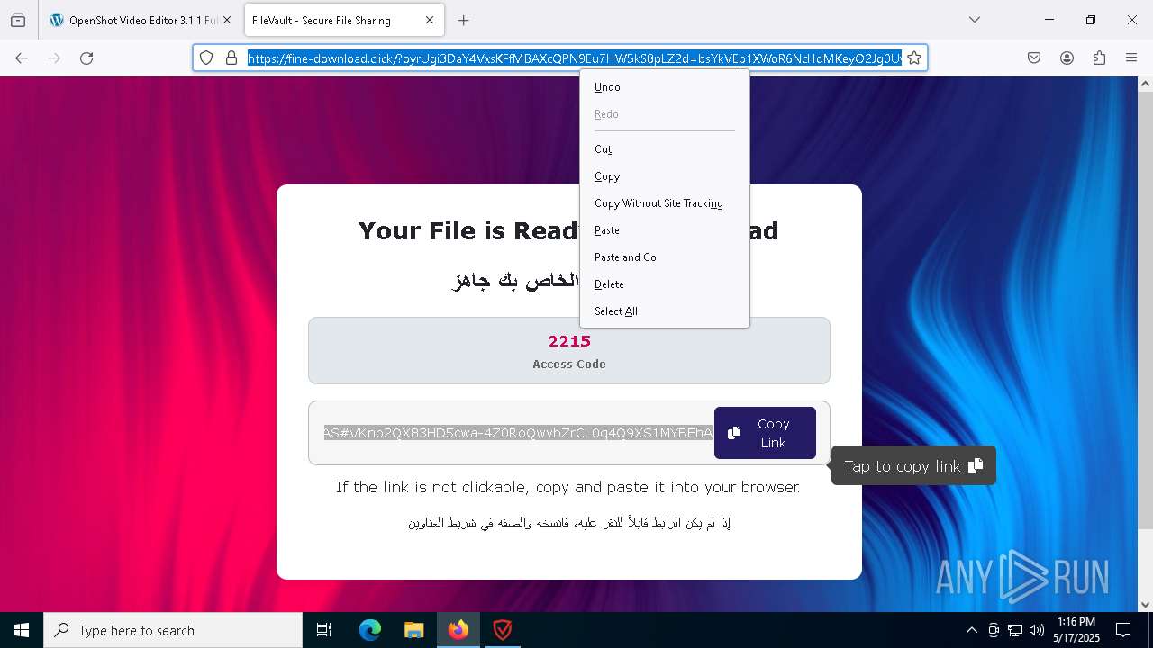The image size is (1153, 648).
Task: Choose Paste and Go
Action: coord(665,257)
